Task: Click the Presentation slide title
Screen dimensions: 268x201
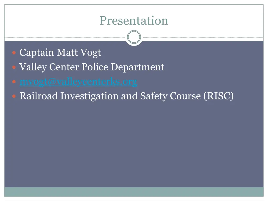Action: tap(134, 21)
